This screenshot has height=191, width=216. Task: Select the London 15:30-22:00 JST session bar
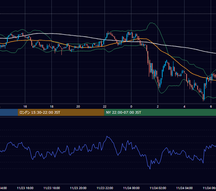pos(61,112)
